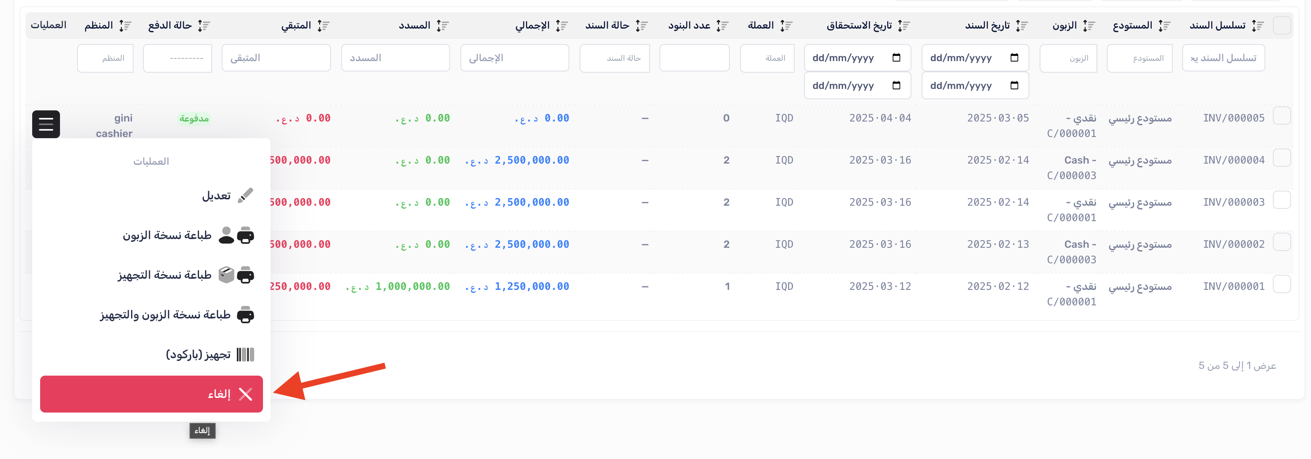Sort by تاريخ الاستحقاق column icon

click(x=904, y=25)
